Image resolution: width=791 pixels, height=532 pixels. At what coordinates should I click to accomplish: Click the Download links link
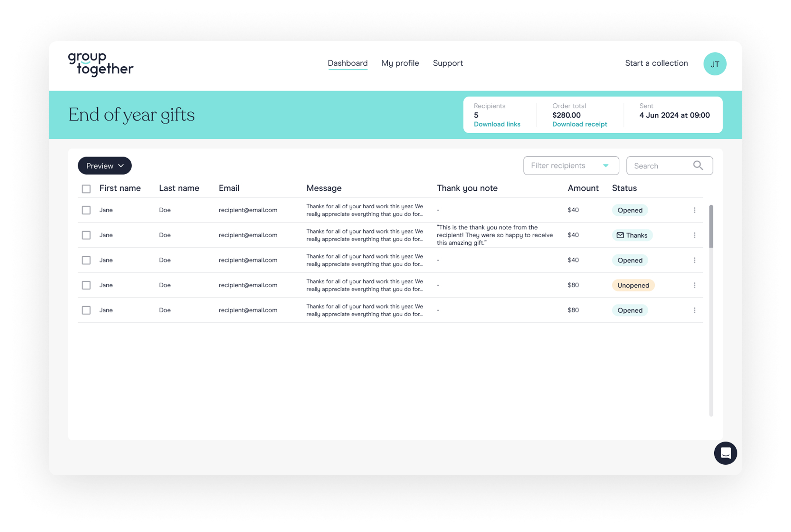[497, 124]
